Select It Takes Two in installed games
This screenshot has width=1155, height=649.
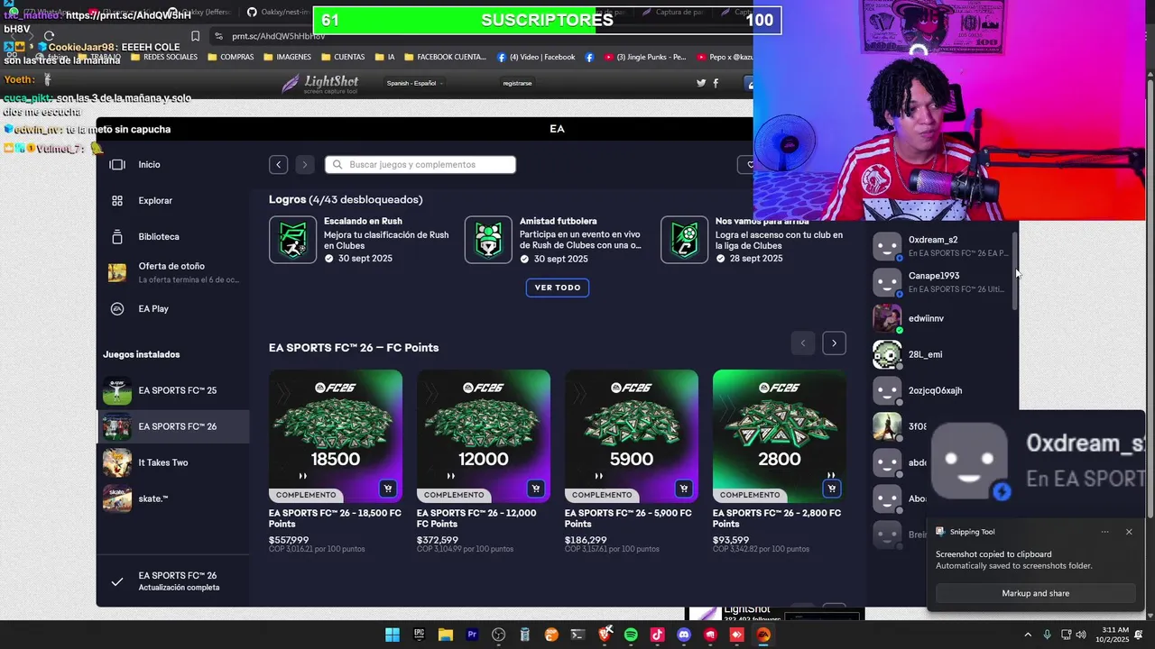pos(172,462)
